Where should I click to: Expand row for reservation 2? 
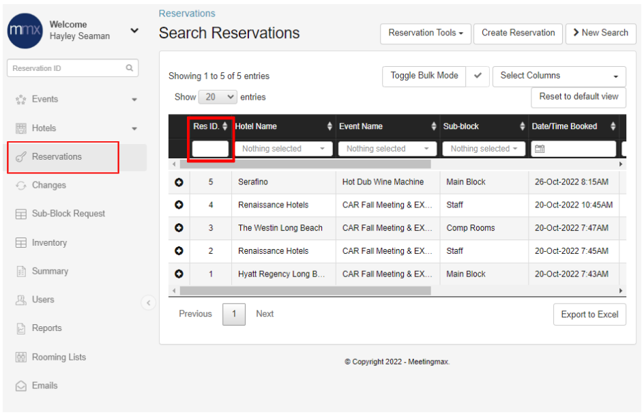point(179,251)
